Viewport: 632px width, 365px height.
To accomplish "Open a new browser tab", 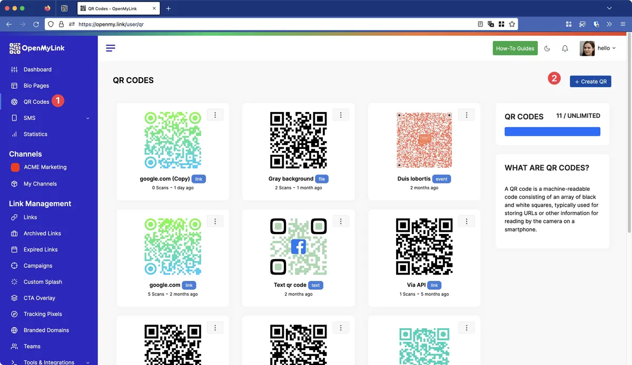I will [x=169, y=8].
